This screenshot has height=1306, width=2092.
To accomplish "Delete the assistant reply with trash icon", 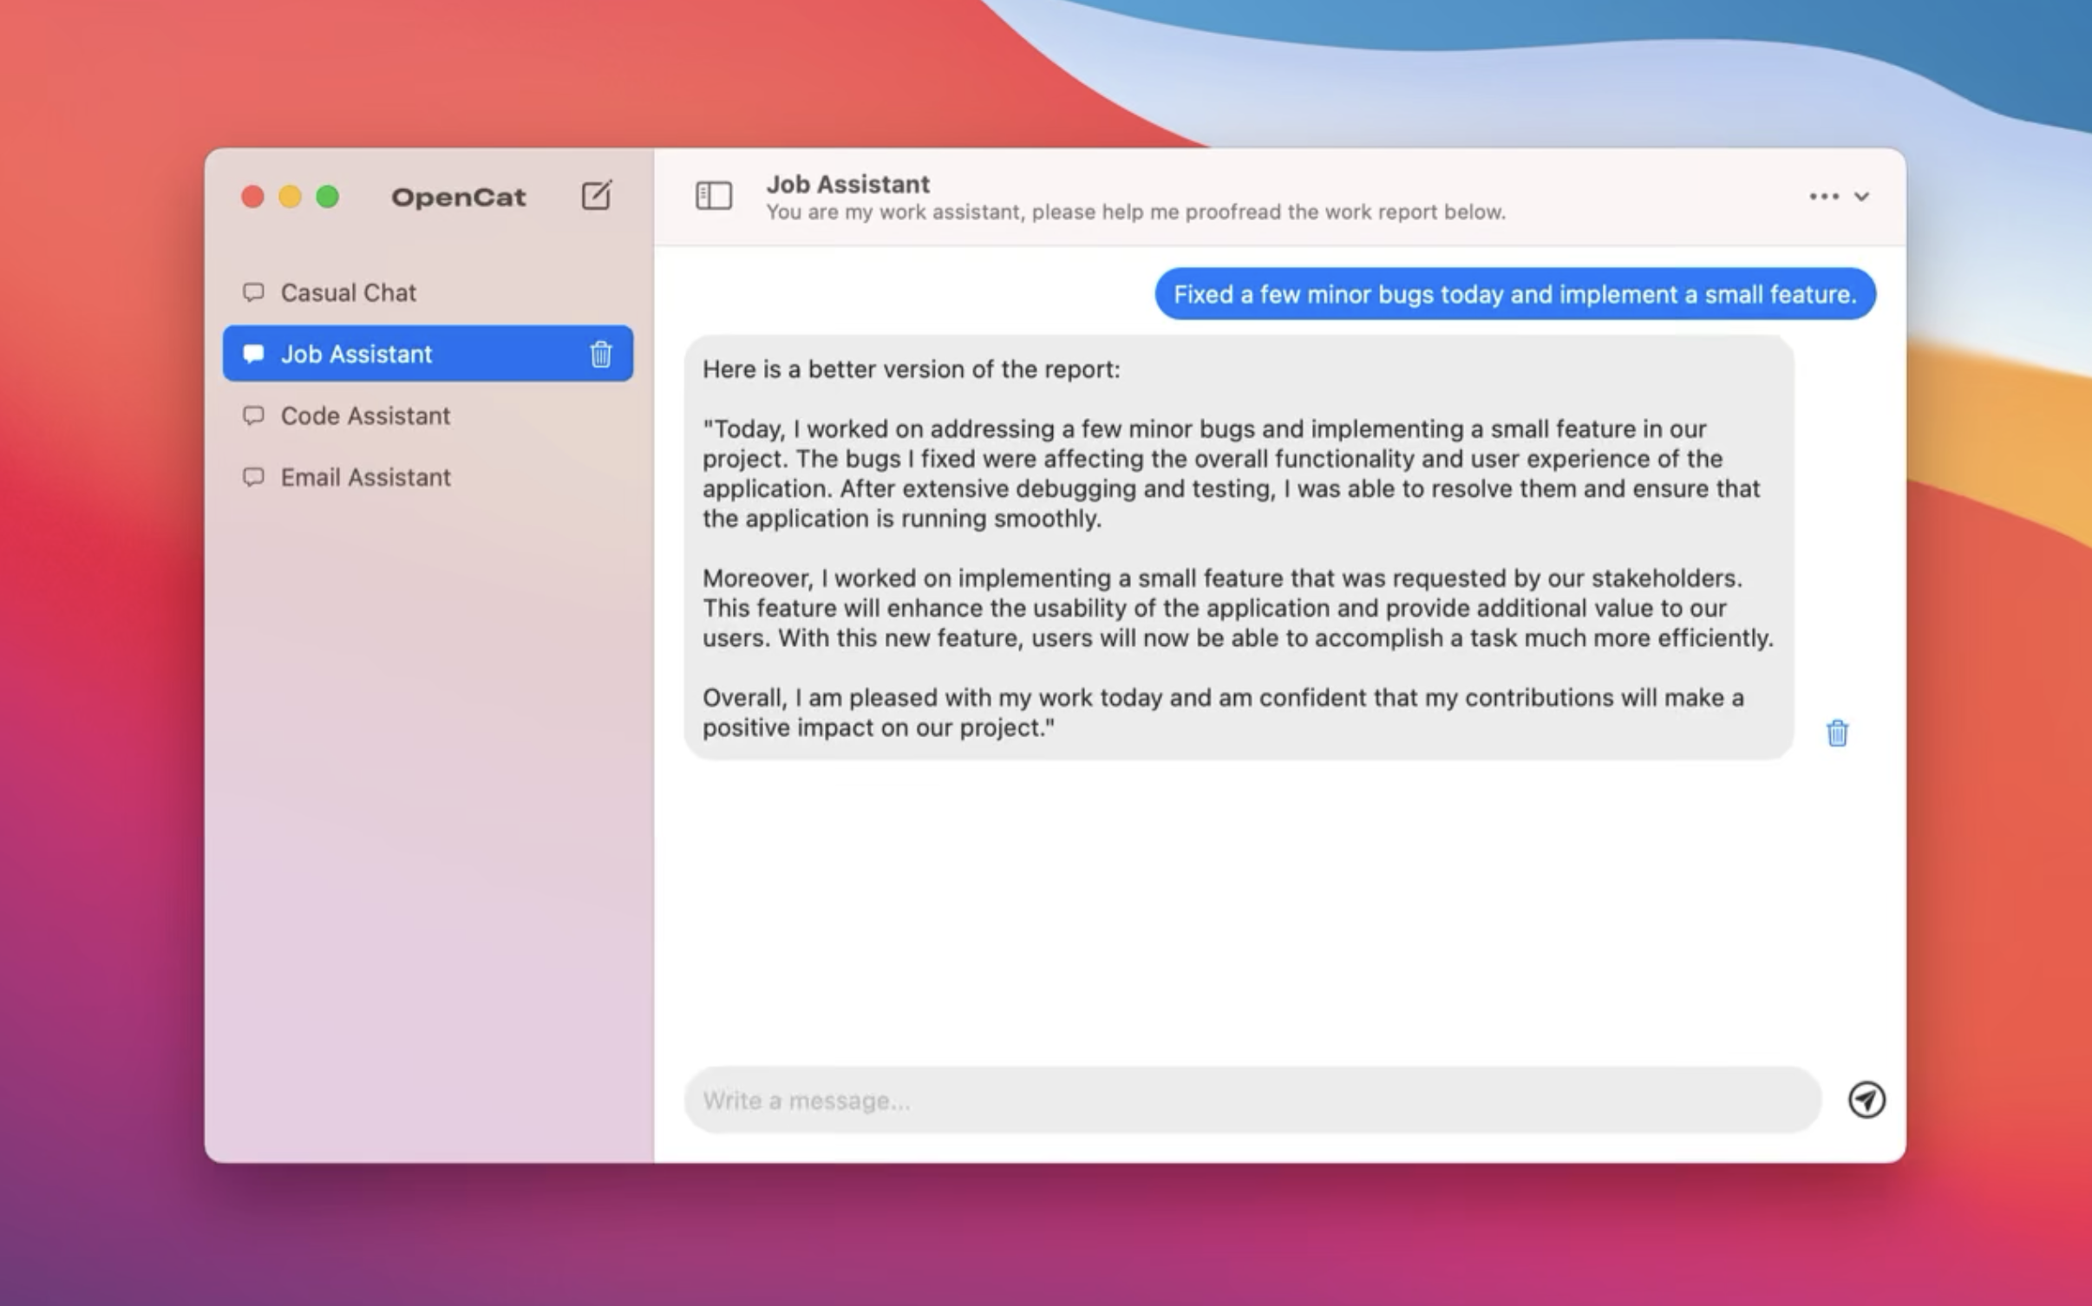I will point(1837,733).
